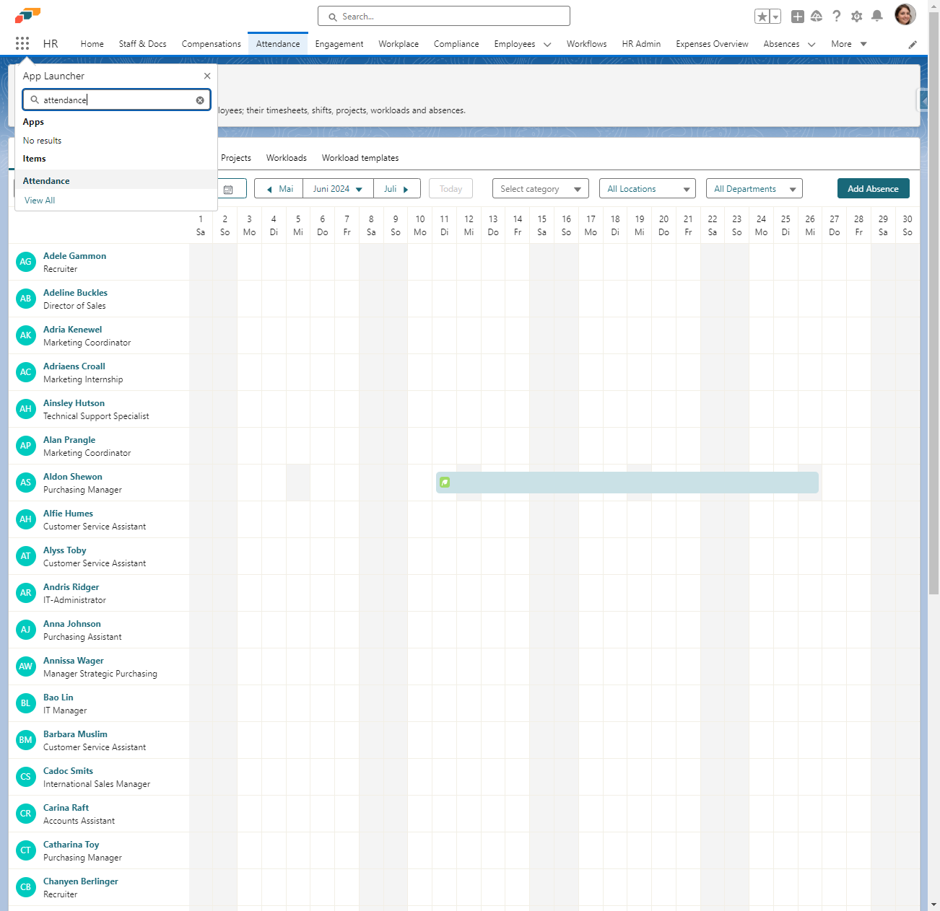Click the notifications bell icon
The width and height of the screenshot is (940, 911).
tap(876, 16)
